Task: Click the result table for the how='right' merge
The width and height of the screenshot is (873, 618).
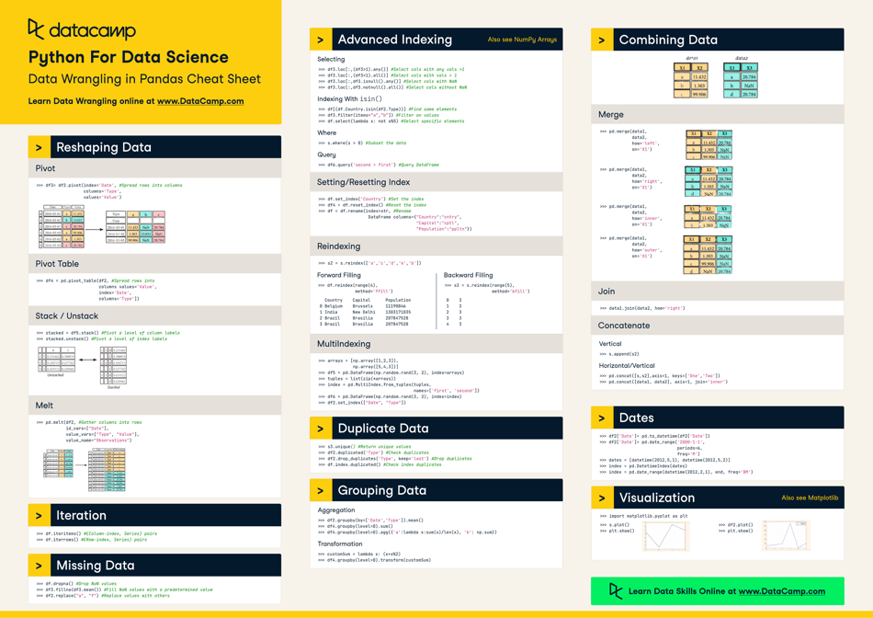Action: click(x=709, y=182)
